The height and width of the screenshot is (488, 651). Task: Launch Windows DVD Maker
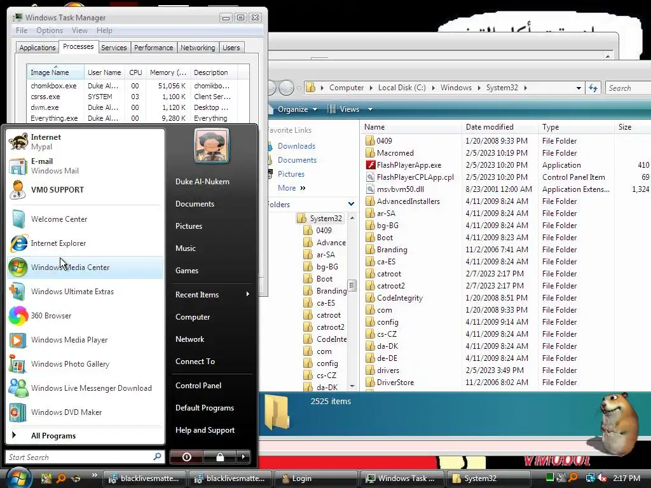tap(85, 412)
